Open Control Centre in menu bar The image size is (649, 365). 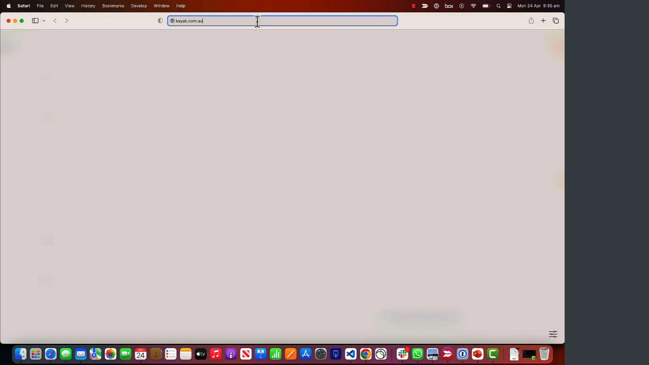pos(509,6)
